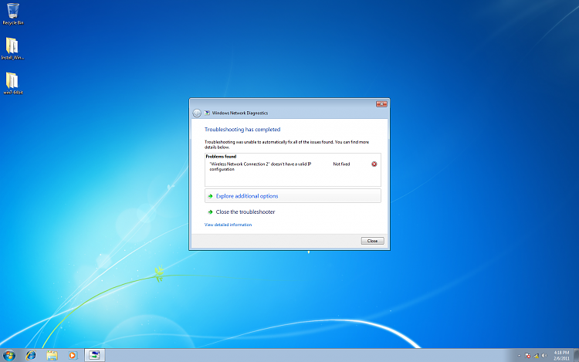Select the Install_Win folder on desktop
Viewport: 579px width, 362px height.
12,49
